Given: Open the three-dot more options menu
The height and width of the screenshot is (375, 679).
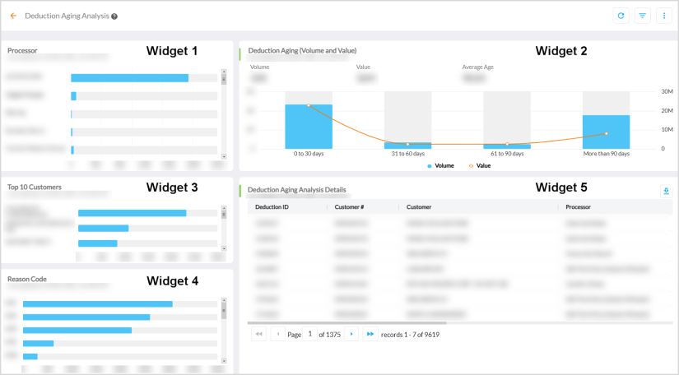Looking at the screenshot, I should [x=664, y=16].
